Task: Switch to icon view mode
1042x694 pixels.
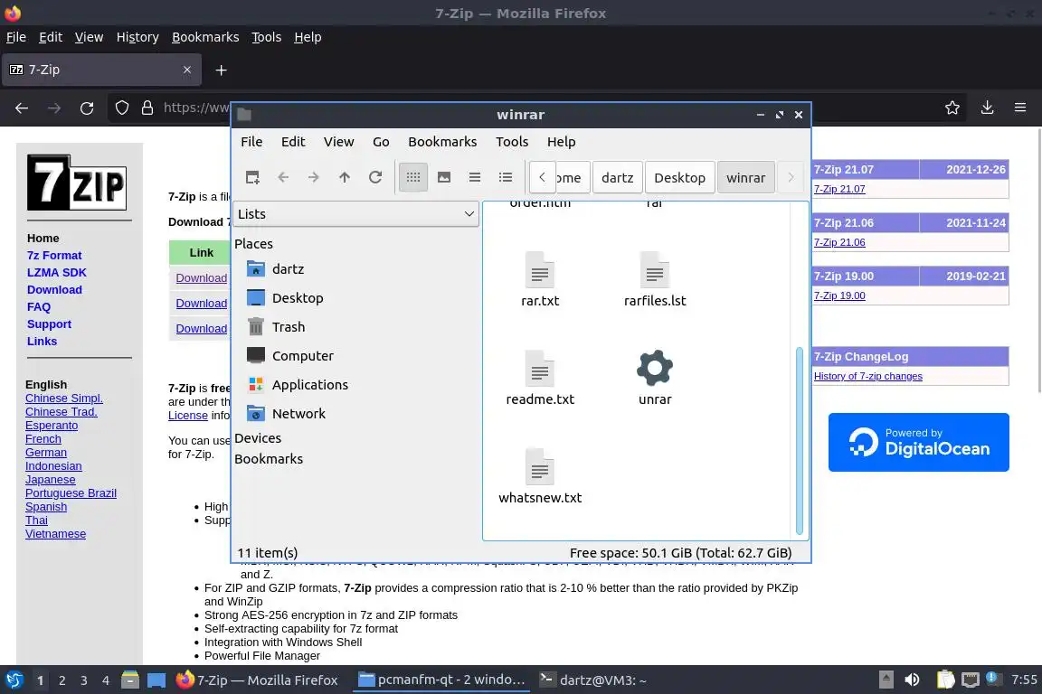Action: click(413, 177)
